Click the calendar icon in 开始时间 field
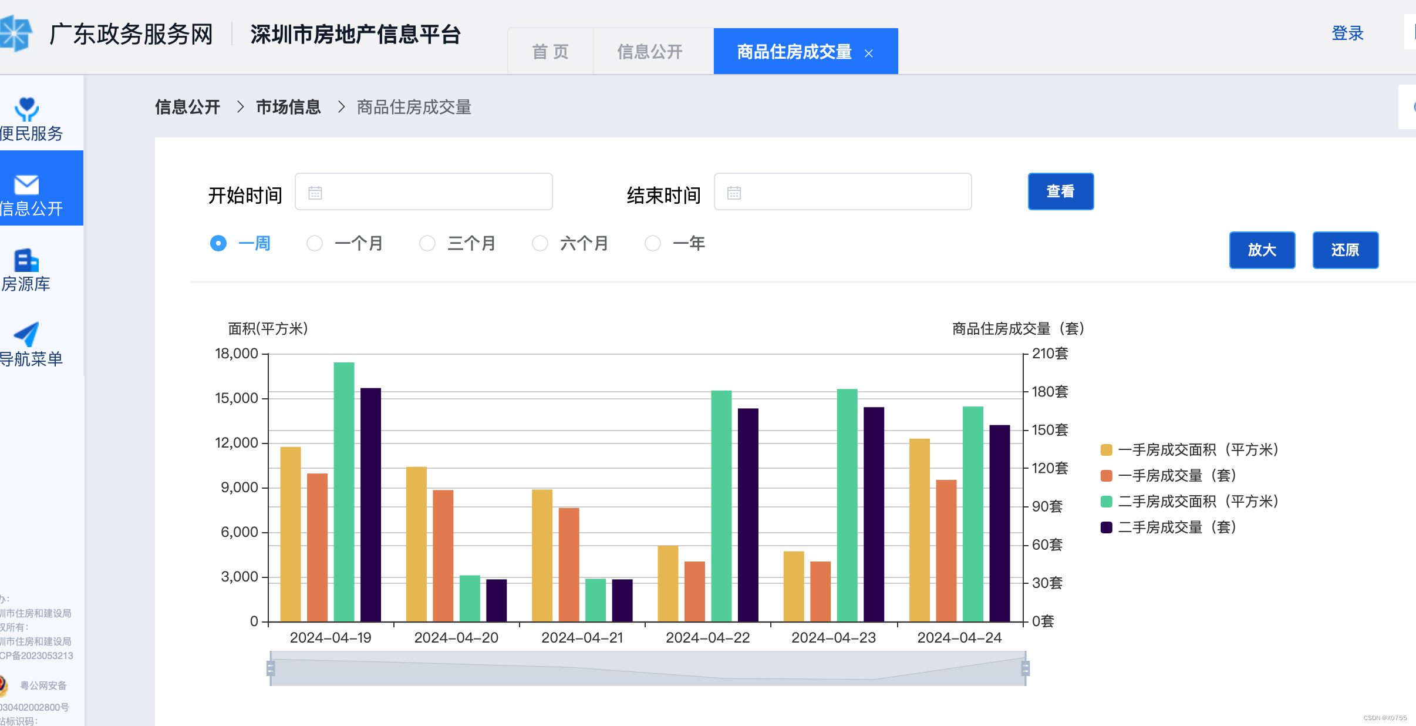 click(315, 193)
